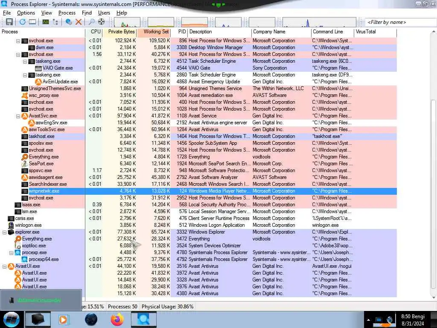The height and width of the screenshot is (328, 437).
Task: Open the System Information toolbar icon
Action: [46, 22]
